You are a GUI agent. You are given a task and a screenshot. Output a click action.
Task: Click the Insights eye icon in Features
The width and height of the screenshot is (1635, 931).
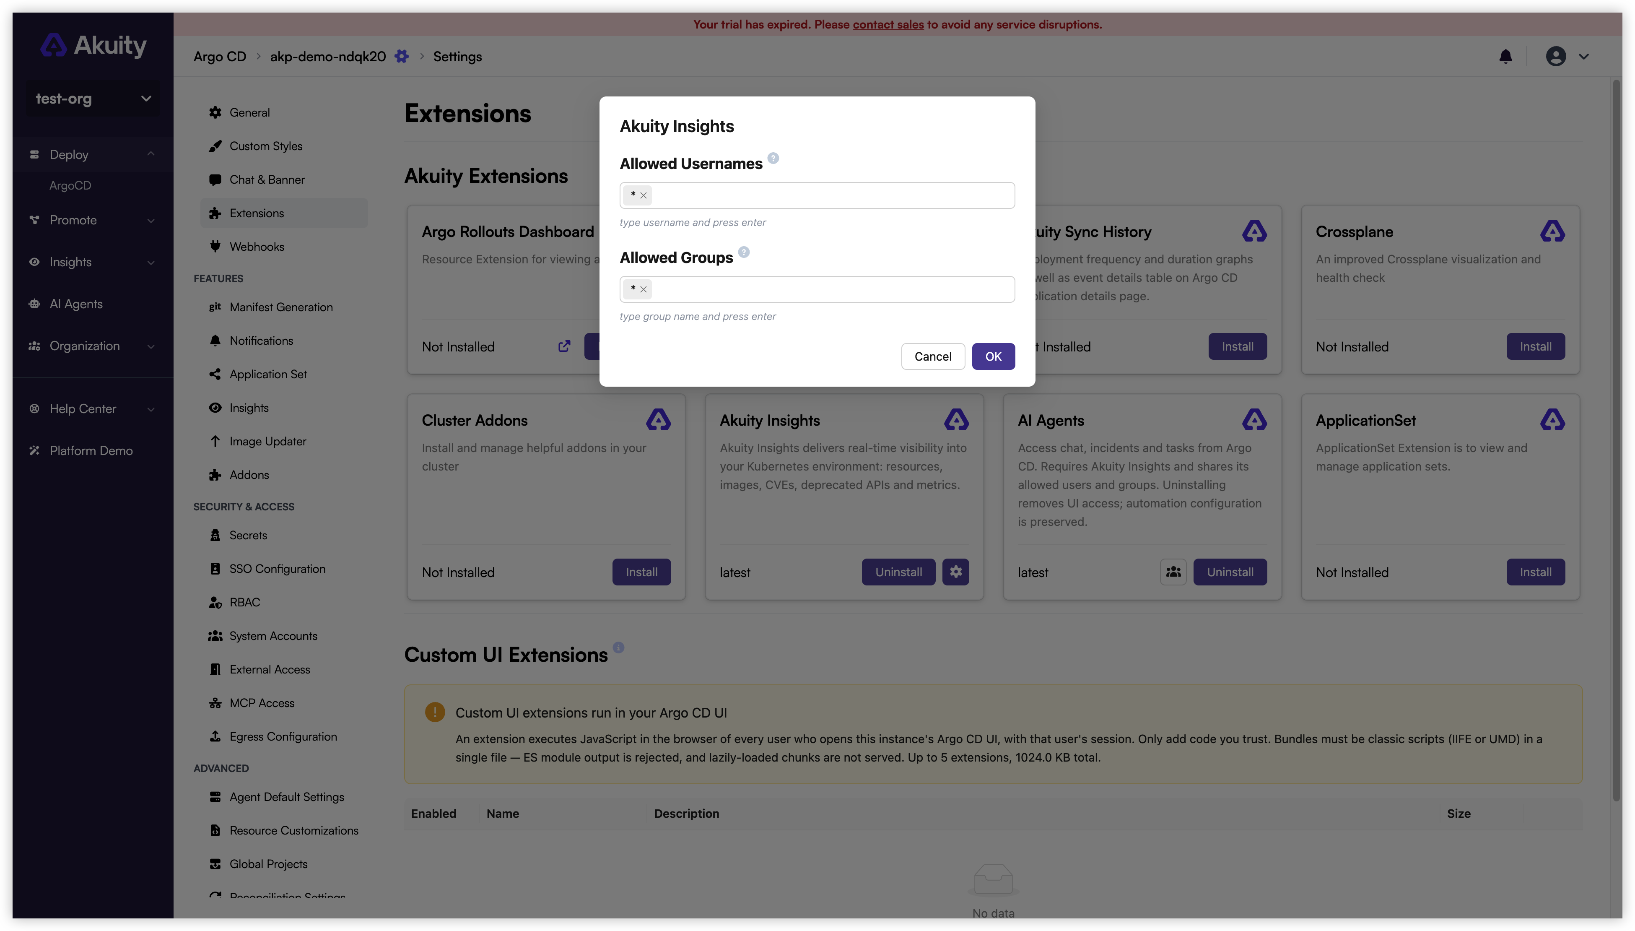click(215, 407)
